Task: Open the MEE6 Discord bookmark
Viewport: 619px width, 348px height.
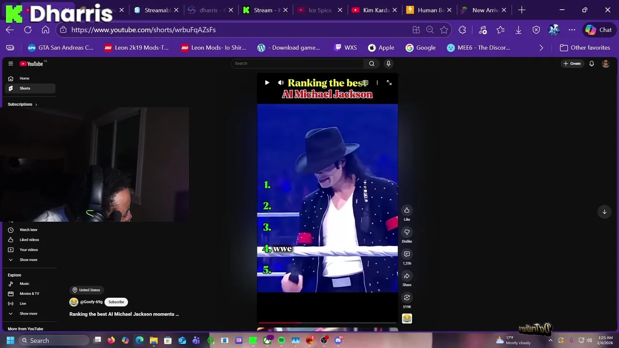Action: [x=478, y=47]
